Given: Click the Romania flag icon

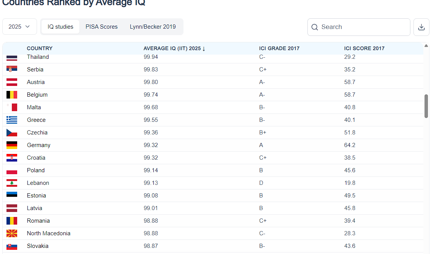Looking at the screenshot, I should (x=12, y=221).
